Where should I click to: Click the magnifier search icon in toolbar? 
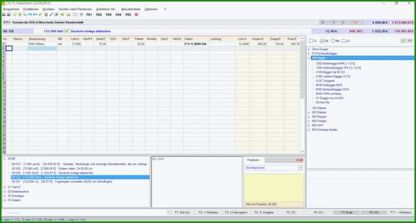[x=25, y=15]
